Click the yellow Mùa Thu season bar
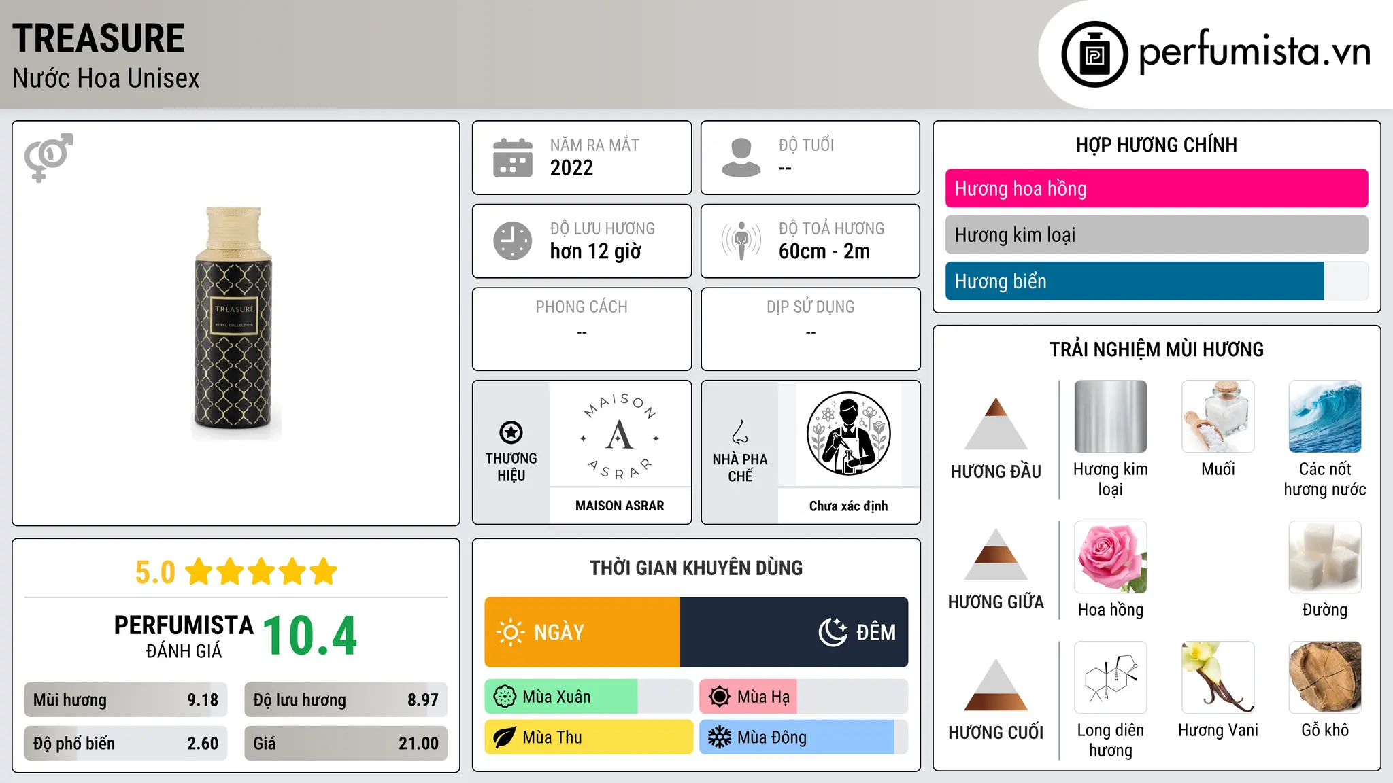The image size is (1393, 783). click(589, 737)
